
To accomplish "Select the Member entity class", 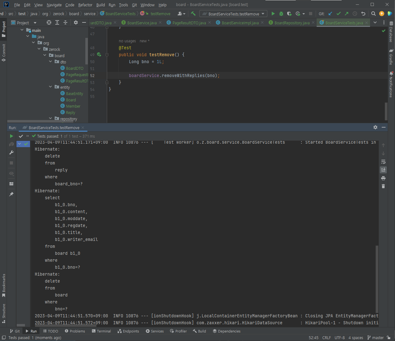I will [x=73, y=106].
